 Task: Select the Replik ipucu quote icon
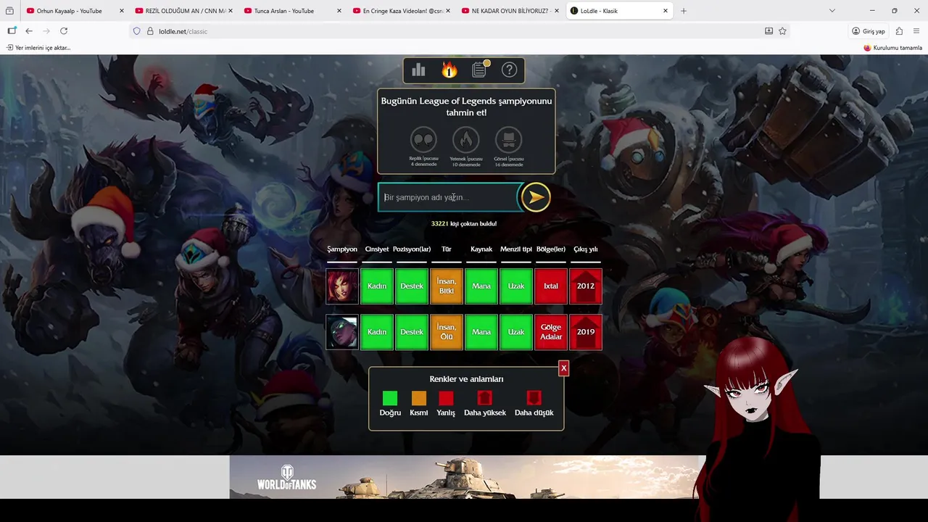point(423,139)
